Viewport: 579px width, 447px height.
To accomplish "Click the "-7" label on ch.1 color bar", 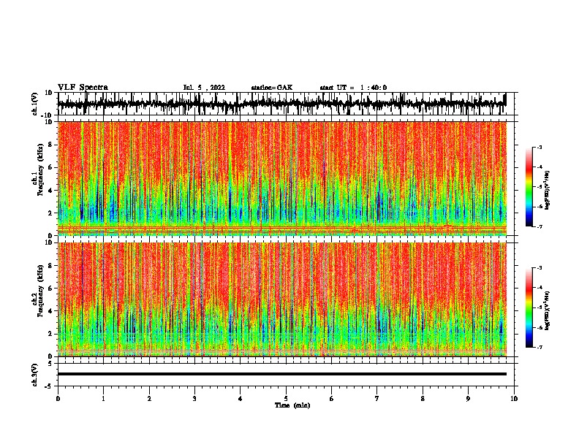I will click(x=539, y=226).
